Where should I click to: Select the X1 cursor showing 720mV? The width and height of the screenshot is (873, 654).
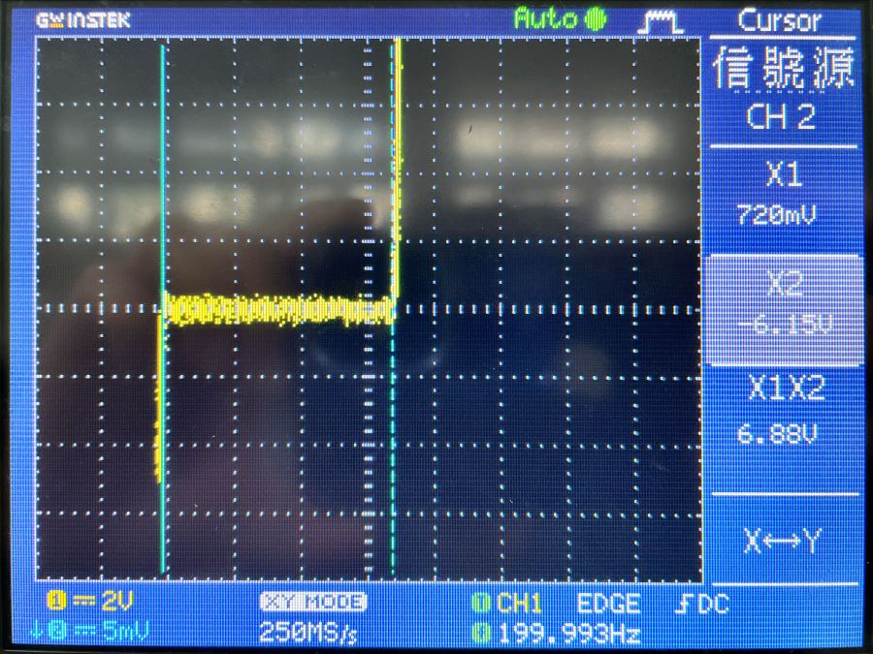(782, 194)
